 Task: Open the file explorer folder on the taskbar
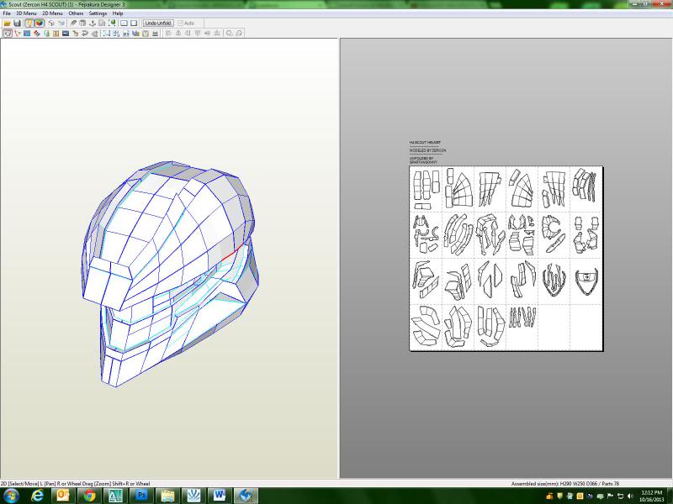click(x=167, y=496)
